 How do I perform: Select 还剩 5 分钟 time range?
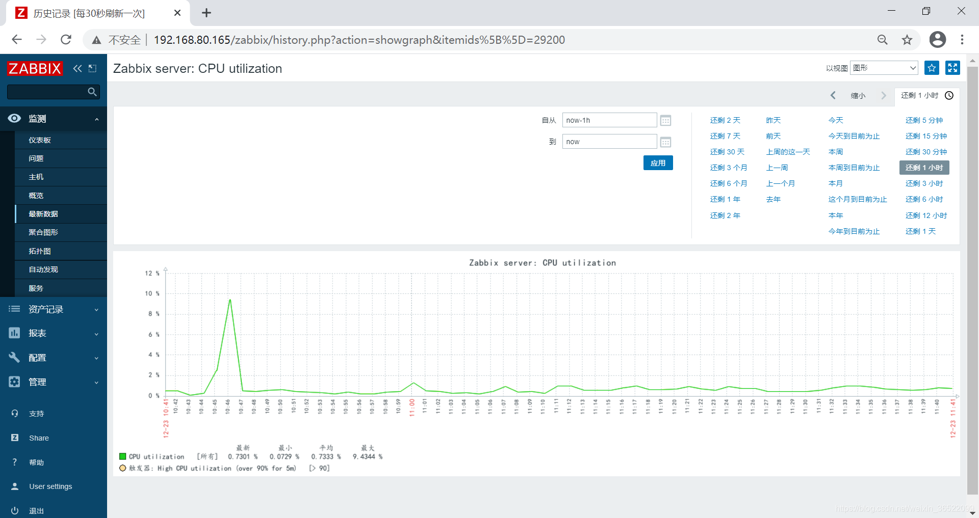click(924, 120)
